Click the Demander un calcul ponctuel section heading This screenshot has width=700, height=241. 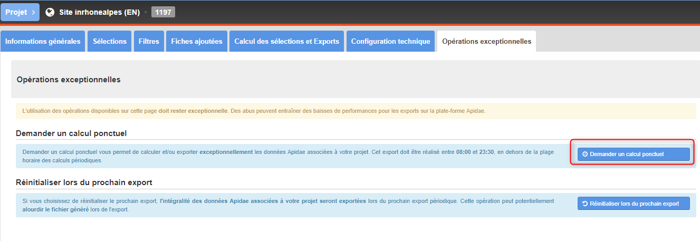pos(71,133)
